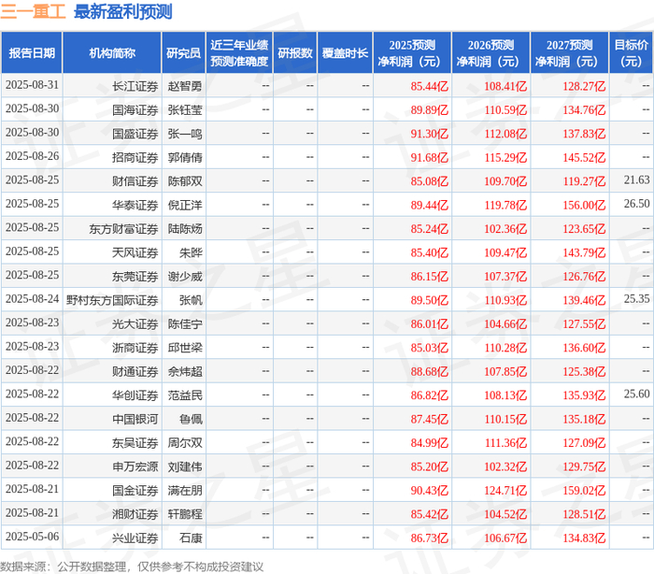The image size is (654, 574).
Task: Click the 目标价 column header
Action: 632,53
